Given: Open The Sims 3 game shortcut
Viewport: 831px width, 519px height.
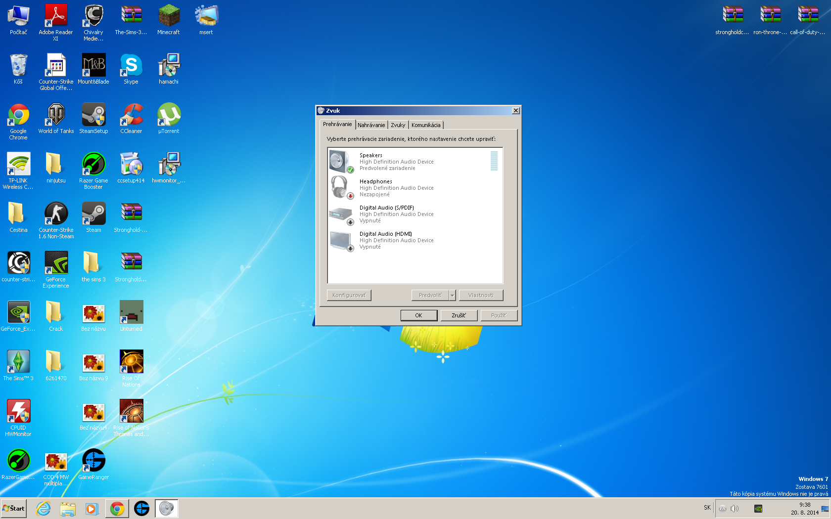Looking at the screenshot, I should coord(18,366).
